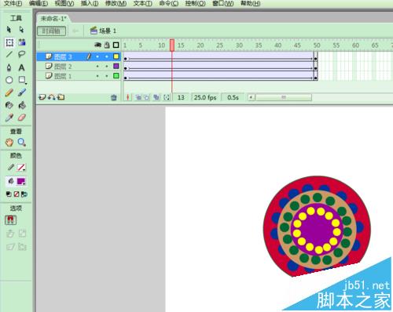Viewport: 393px width, 312px height.
Task: Toggle the no color button
Action: tap(17, 194)
